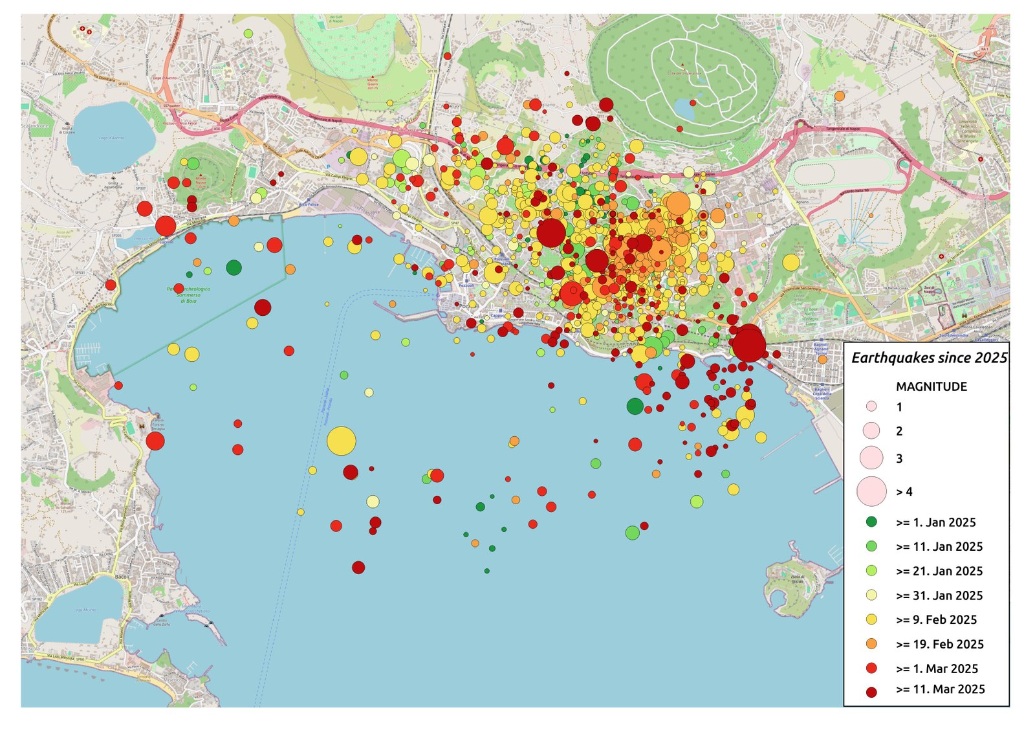Click the pale yellow '>= 31. Jan 2025' legend dot
The image size is (1035, 732).
point(871,595)
